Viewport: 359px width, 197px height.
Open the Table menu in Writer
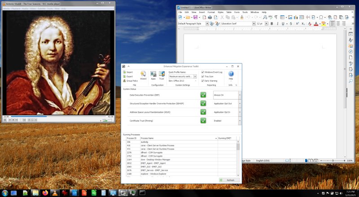pyautogui.click(x=229, y=12)
